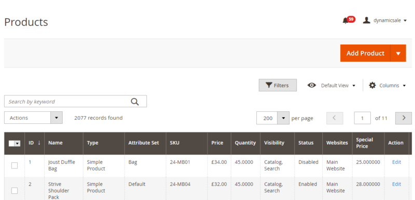Click the previous page left arrow
The height and width of the screenshot is (200, 415).
click(335, 118)
